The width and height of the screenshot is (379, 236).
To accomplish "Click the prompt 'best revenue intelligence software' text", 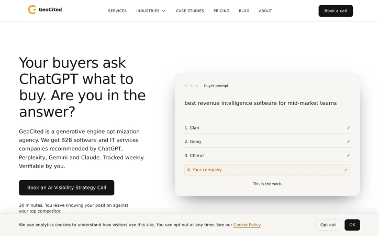I will [261, 103].
